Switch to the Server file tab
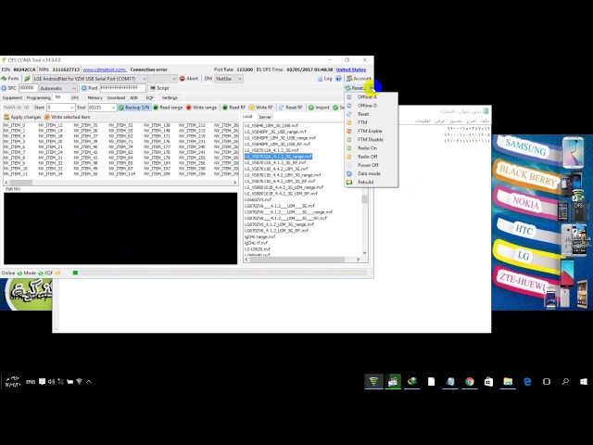 tap(265, 117)
